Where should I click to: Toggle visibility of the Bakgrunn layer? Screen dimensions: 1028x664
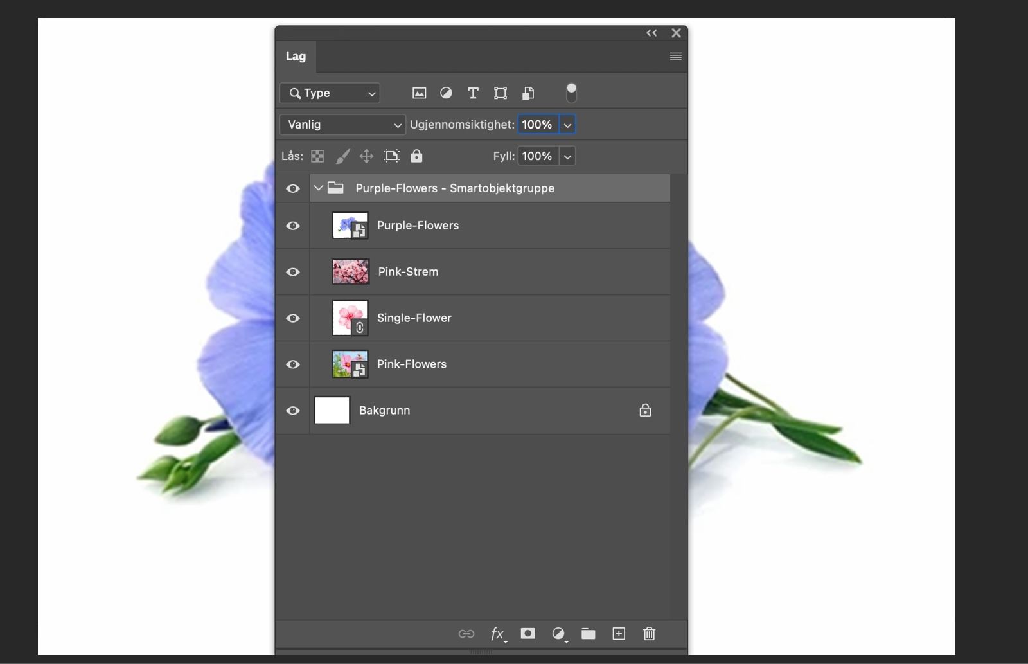point(293,411)
